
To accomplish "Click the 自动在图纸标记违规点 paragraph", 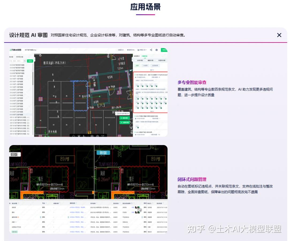I will click(225, 189).
